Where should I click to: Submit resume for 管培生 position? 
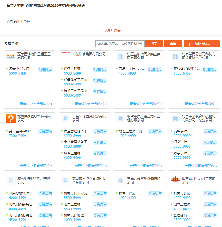(x=155, y=69)
